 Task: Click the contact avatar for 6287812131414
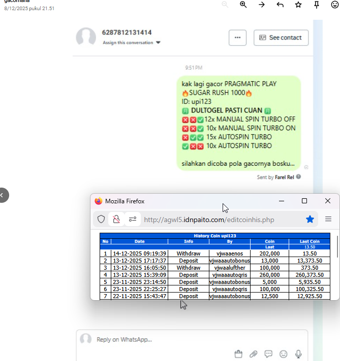(86, 38)
